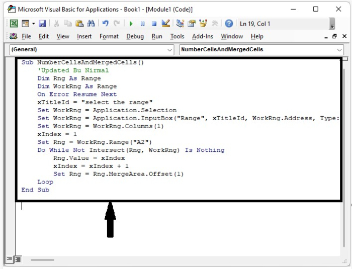Viewport: 352px width, 269px height.
Task: Restore the inner code window
Action: (334, 36)
